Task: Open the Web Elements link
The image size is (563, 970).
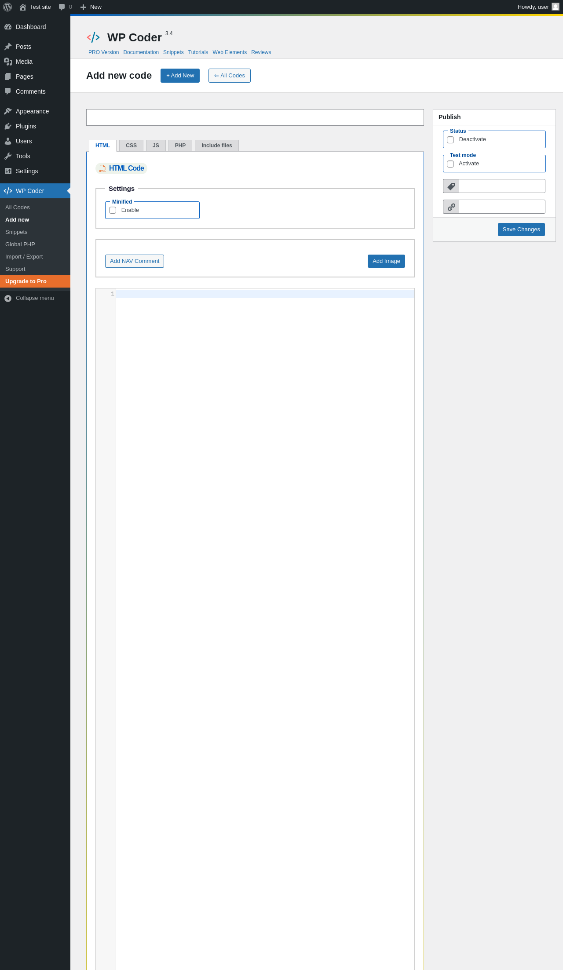Action: pyautogui.click(x=230, y=52)
